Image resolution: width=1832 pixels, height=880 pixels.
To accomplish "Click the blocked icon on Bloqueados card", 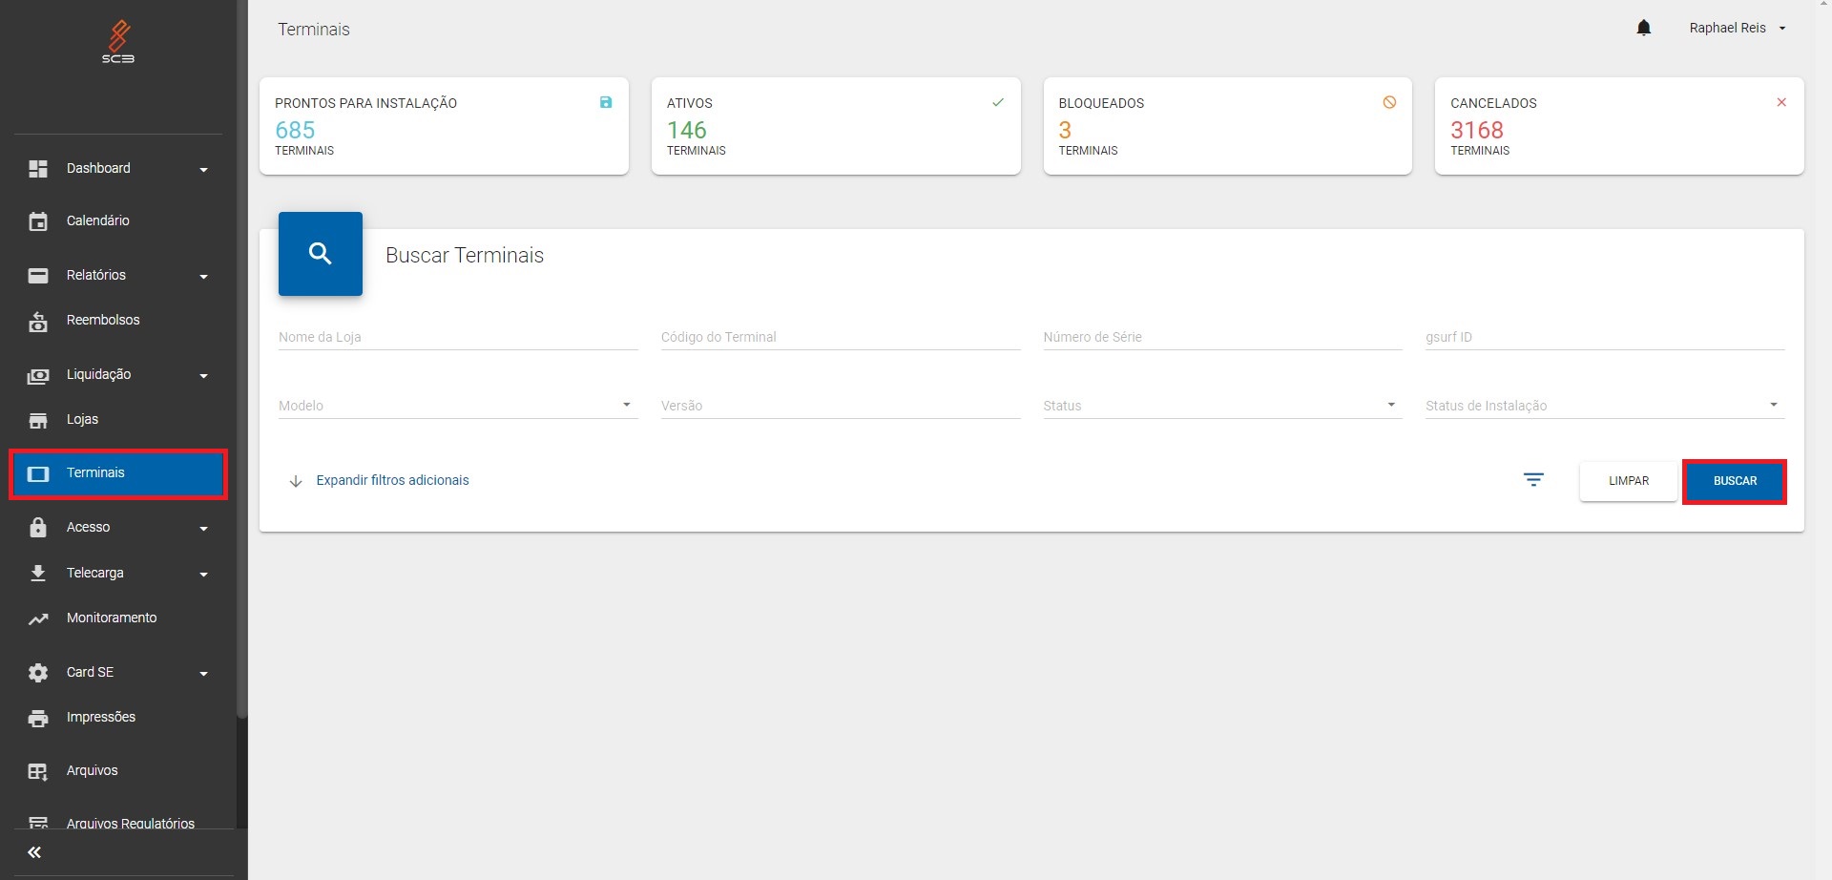I will pos(1389,102).
